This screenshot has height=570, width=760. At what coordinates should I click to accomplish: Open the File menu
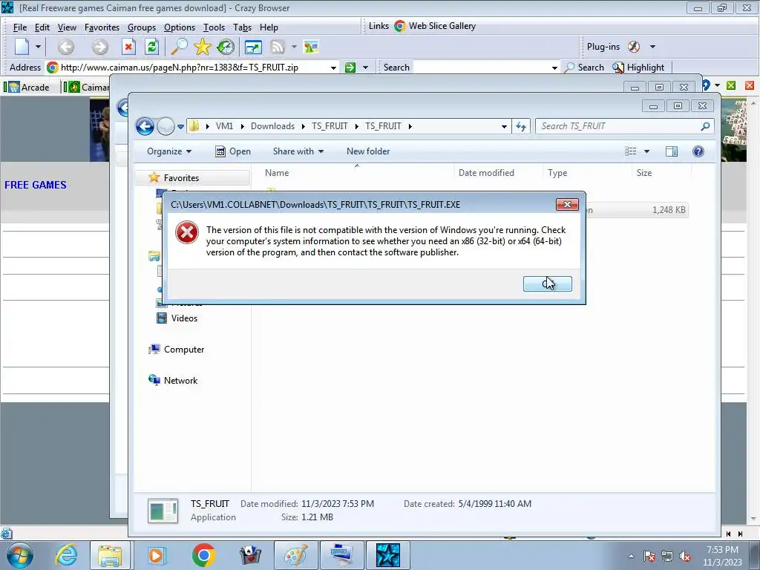coord(20,27)
